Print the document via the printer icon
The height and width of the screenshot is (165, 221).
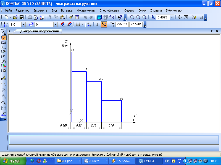pyautogui.click(x=30, y=17)
